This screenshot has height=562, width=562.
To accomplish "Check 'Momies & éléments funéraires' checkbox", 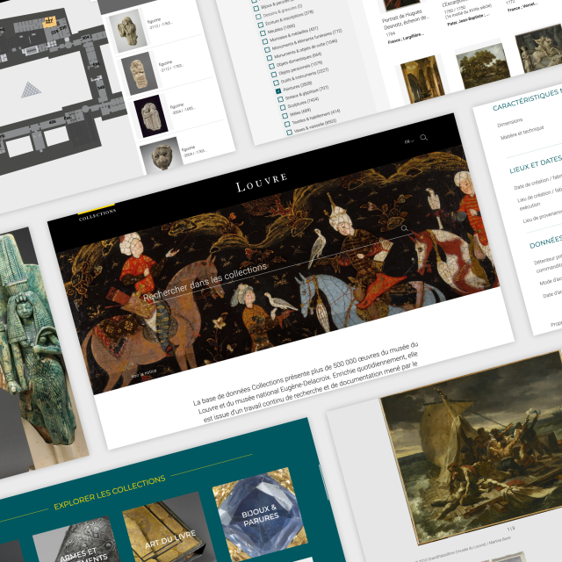I will (267, 50).
